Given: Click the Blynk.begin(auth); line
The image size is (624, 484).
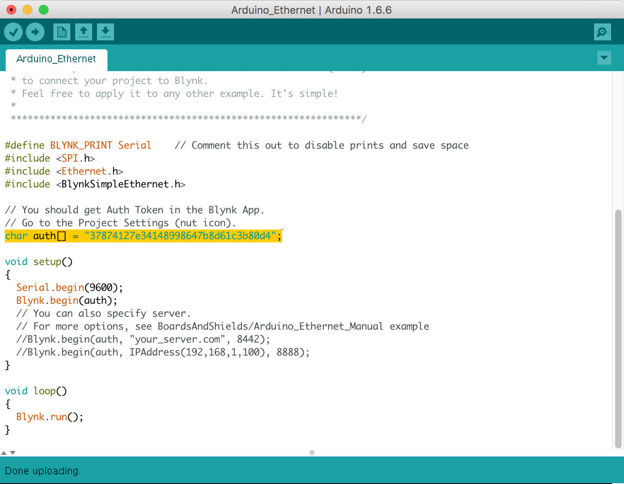Looking at the screenshot, I should pos(67,301).
